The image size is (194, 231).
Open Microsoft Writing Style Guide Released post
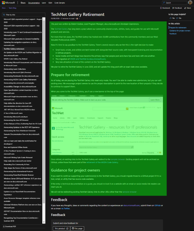coord(18,158)
